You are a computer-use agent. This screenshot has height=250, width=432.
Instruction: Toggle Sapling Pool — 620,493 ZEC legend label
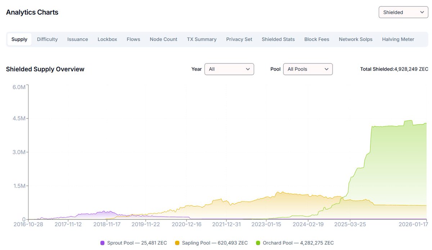(215, 243)
